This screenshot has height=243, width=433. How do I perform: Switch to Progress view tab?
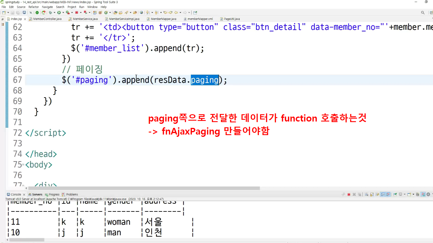click(x=52, y=194)
